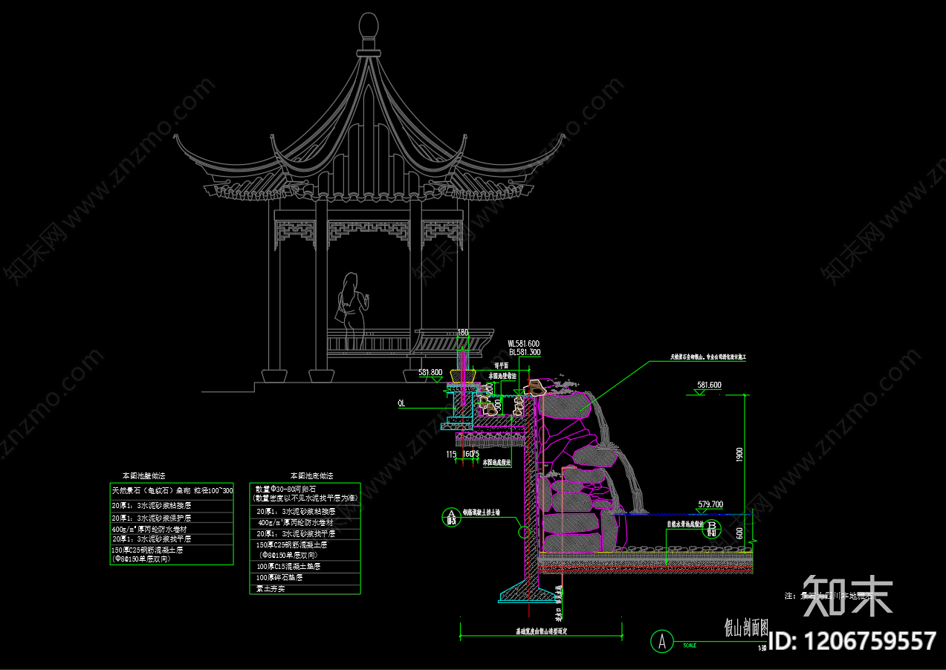Click the WL581.600 water level label

coord(524,344)
